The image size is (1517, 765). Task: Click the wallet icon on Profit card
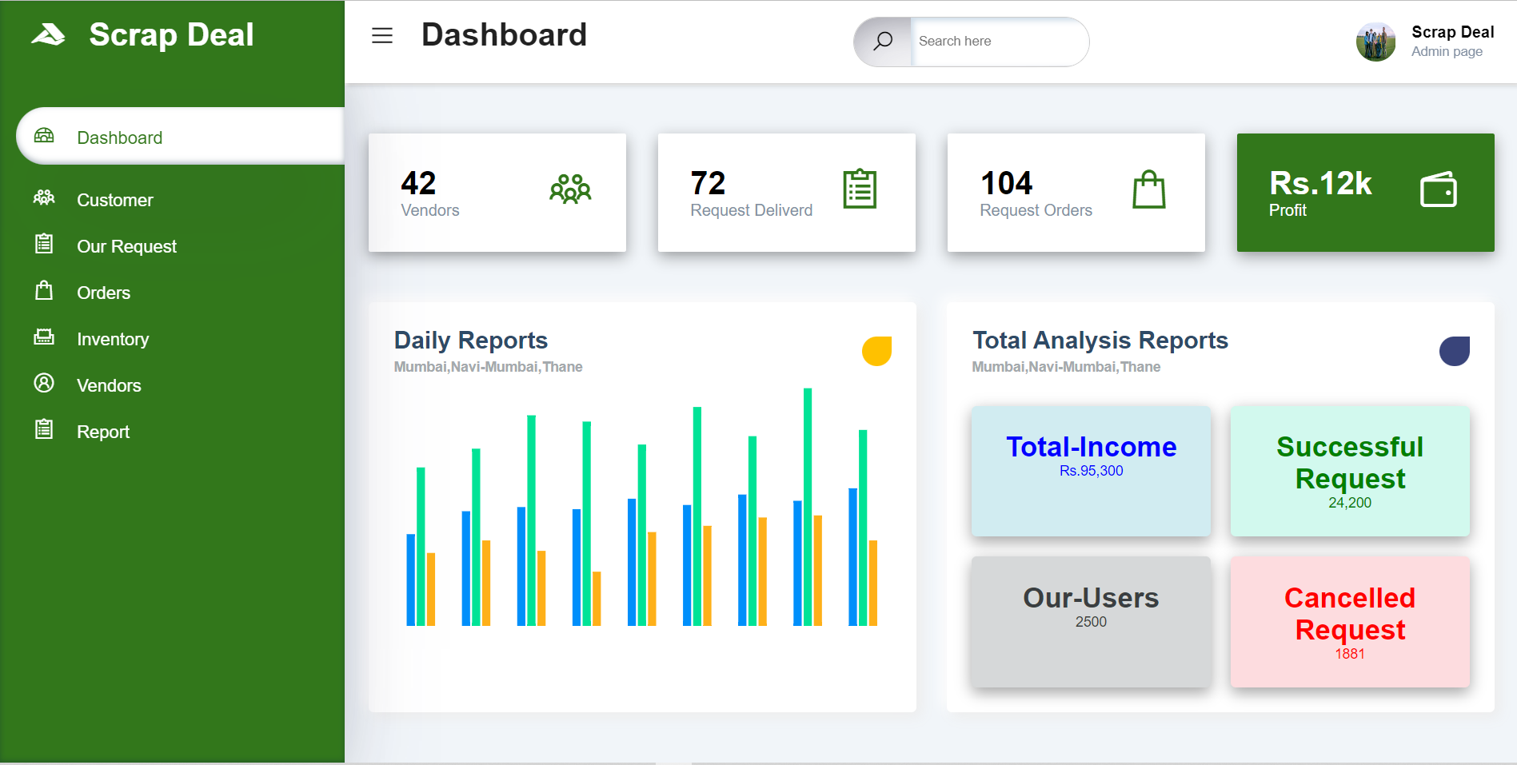coord(1439,190)
